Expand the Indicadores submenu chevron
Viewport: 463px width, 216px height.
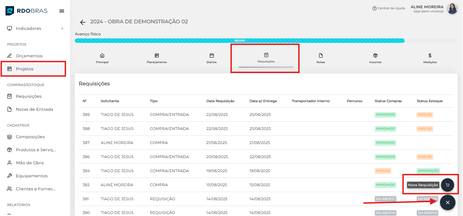[x=62, y=28]
